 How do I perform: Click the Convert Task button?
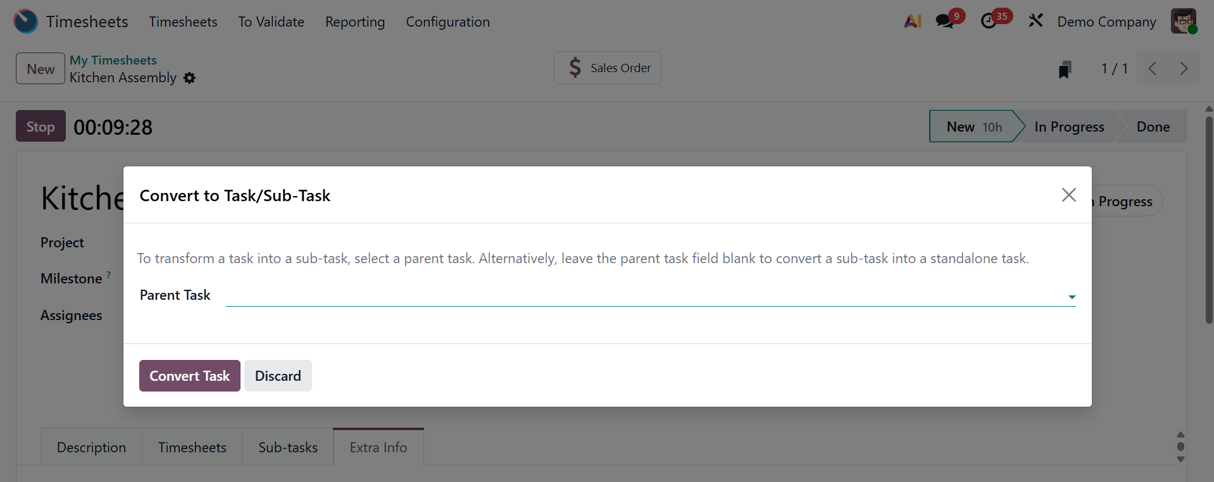click(189, 376)
